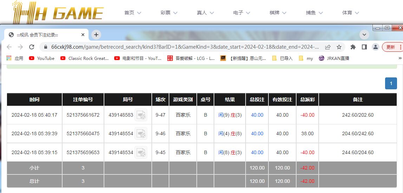Image resolution: width=403 pixels, height=193 pixels.
Task: Open the YouTube bookmark
Action: [42, 58]
